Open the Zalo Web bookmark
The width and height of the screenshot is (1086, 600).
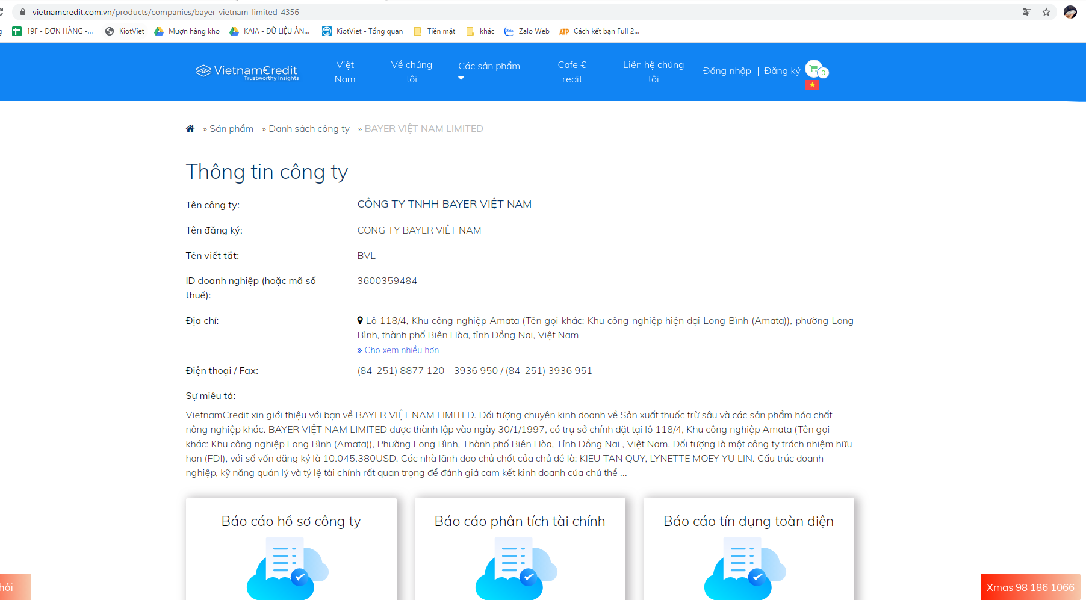[527, 31]
